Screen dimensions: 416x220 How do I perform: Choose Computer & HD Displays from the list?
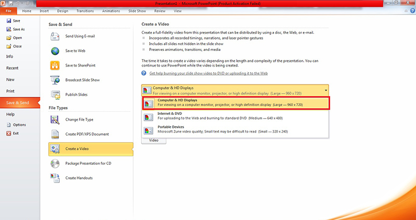coord(236,103)
